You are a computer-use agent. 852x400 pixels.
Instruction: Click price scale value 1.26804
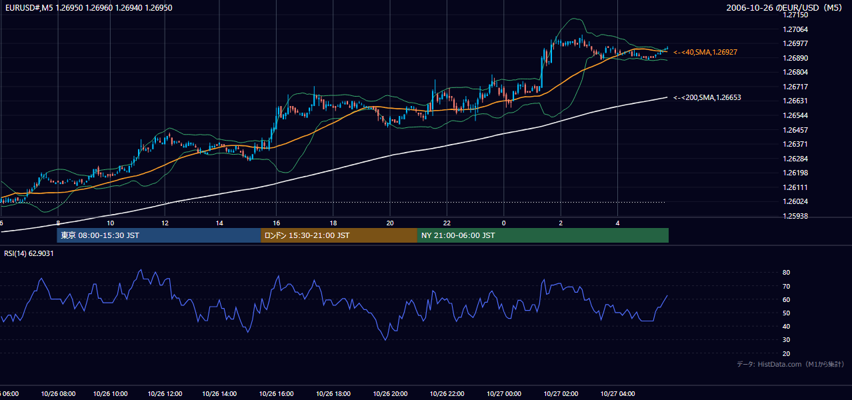(x=796, y=72)
